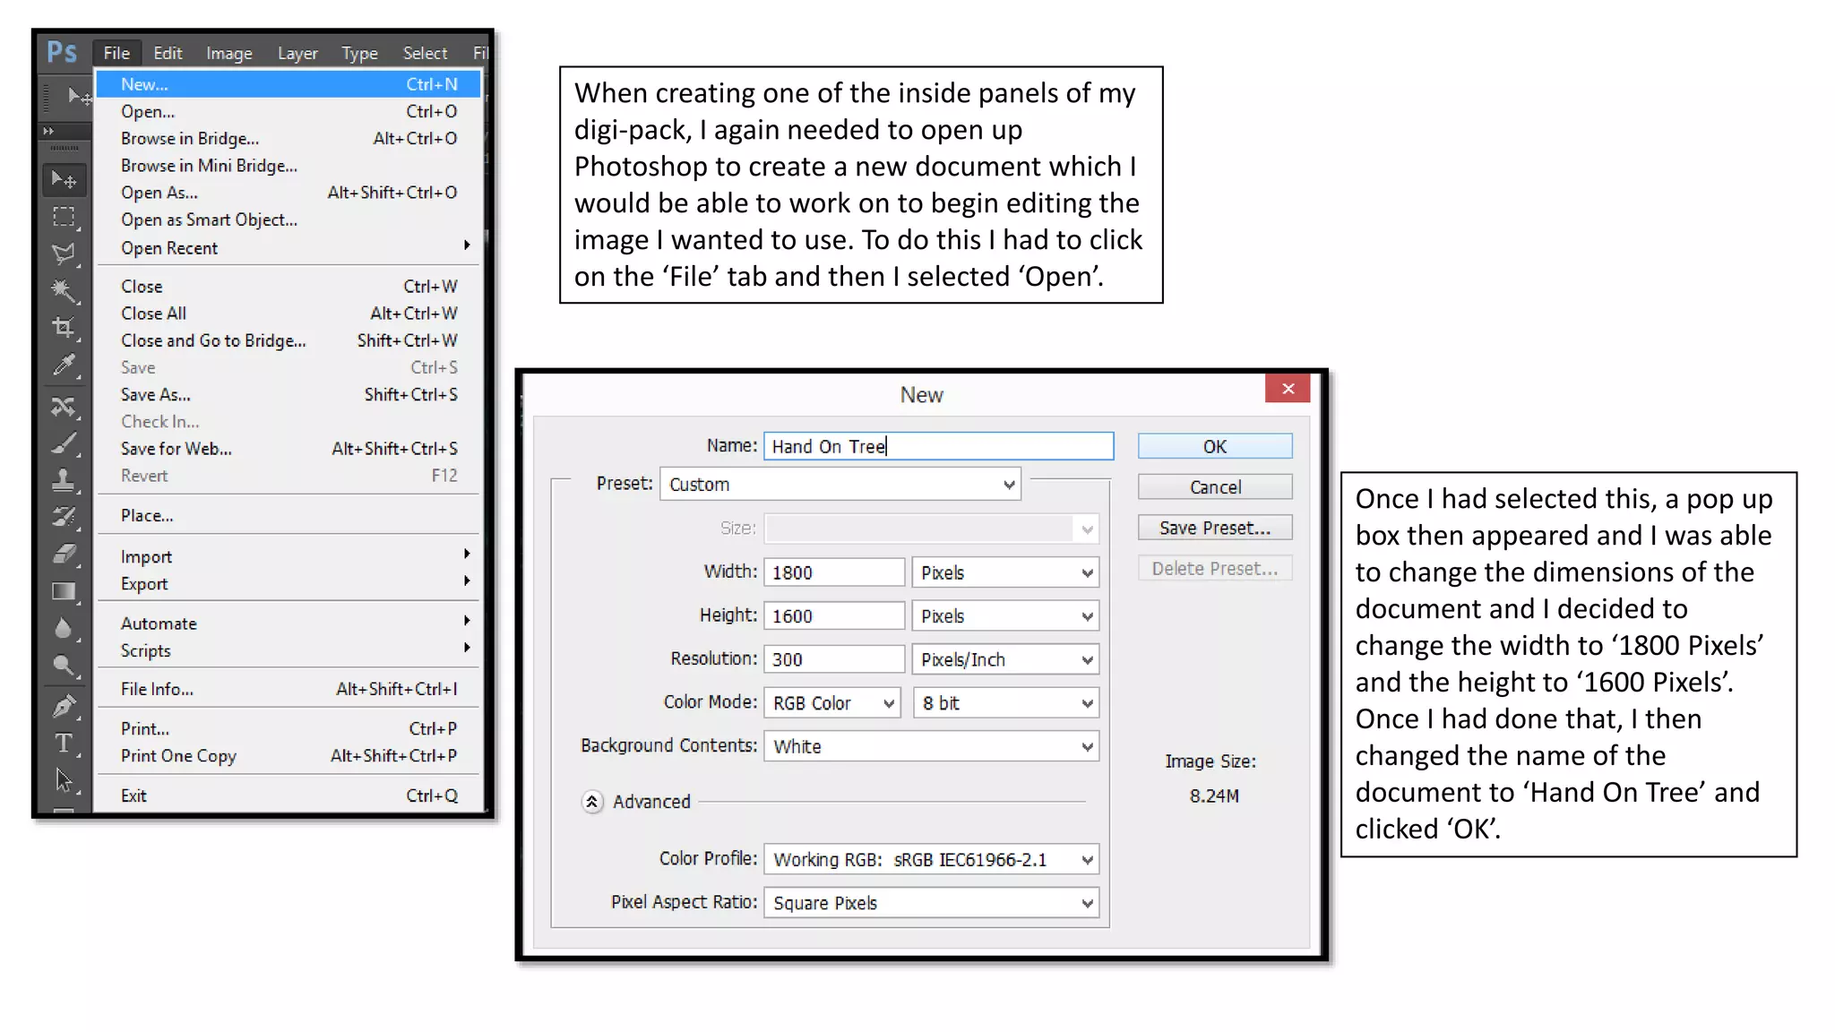Select the Crop tool
Image resolution: width=1835 pixels, height=1032 pixels.
point(64,328)
